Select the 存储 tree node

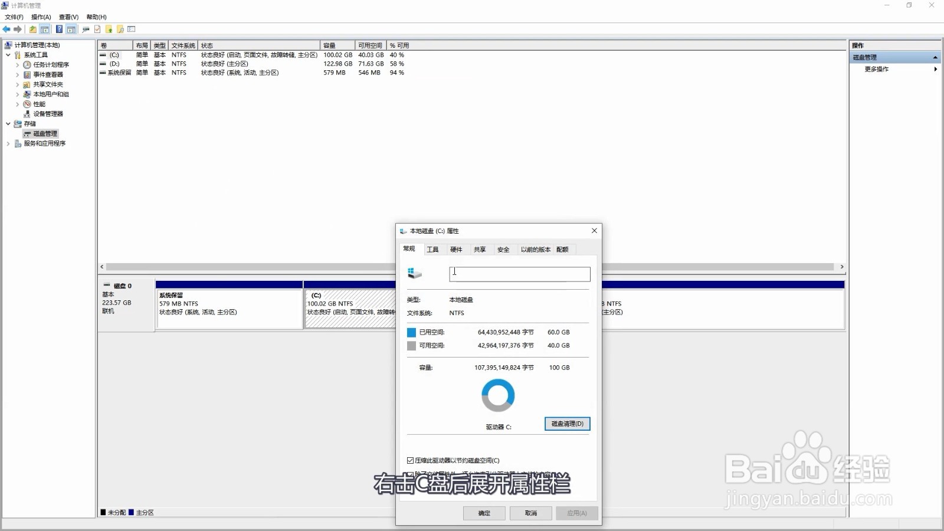(30, 124)
